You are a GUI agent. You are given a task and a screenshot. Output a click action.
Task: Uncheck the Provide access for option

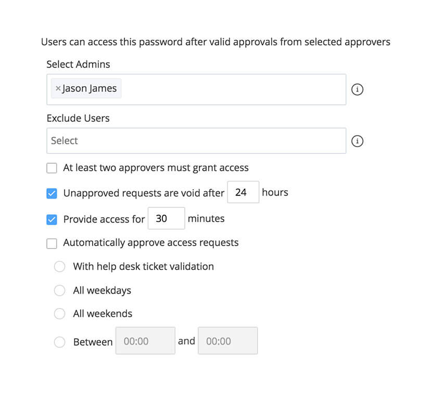click(52, 219)
